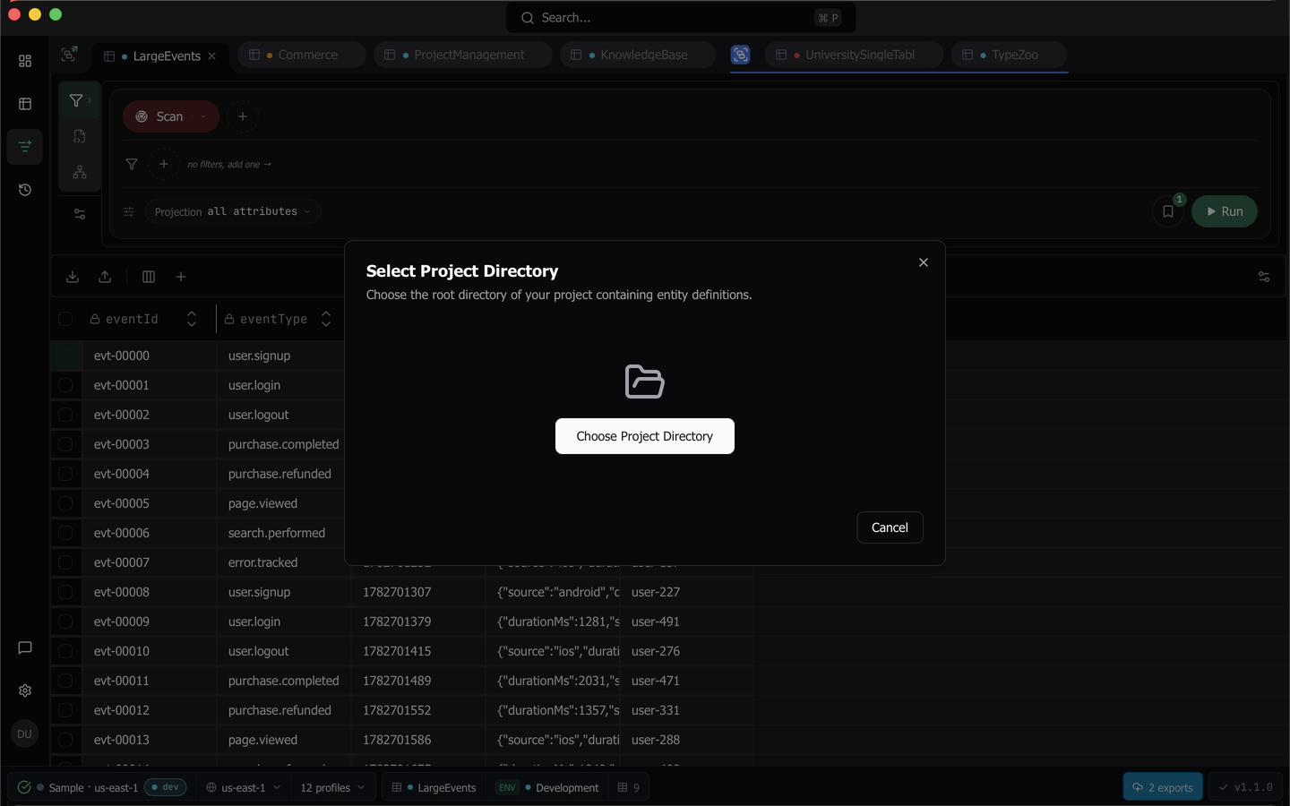Open the 12 profiles dropdown
The image size is (1290, 806).
[332, 787]
